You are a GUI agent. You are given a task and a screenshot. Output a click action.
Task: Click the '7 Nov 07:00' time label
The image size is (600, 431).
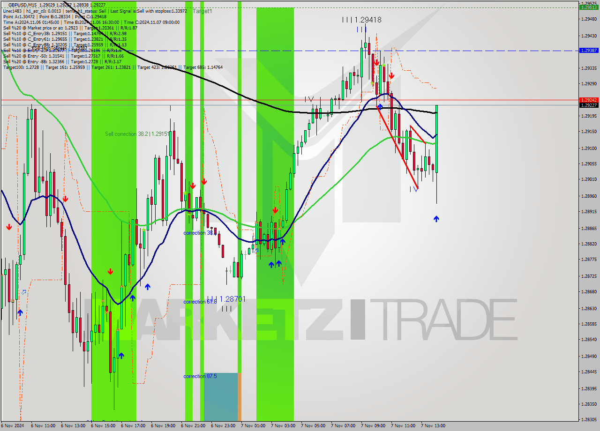(343, 426)
